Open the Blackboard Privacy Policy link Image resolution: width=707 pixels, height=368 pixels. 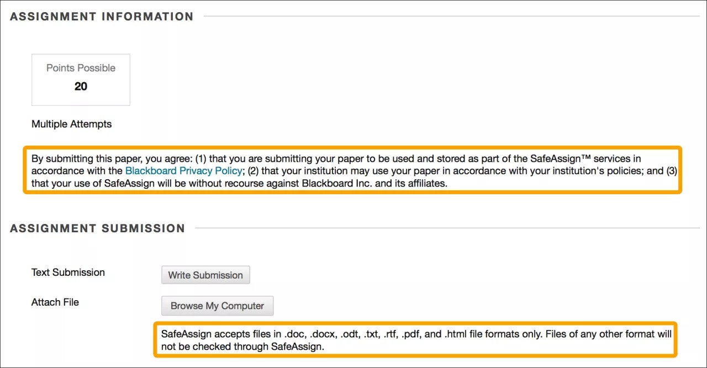click(x=183, y=171)
